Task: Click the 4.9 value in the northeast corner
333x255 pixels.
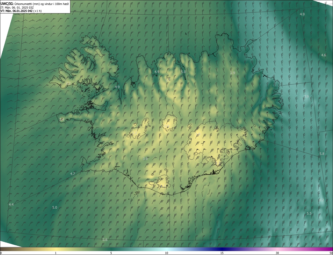Action: 302,14
